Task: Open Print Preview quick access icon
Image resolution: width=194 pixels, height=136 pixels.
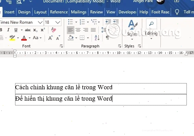Action: coord(19,2)
